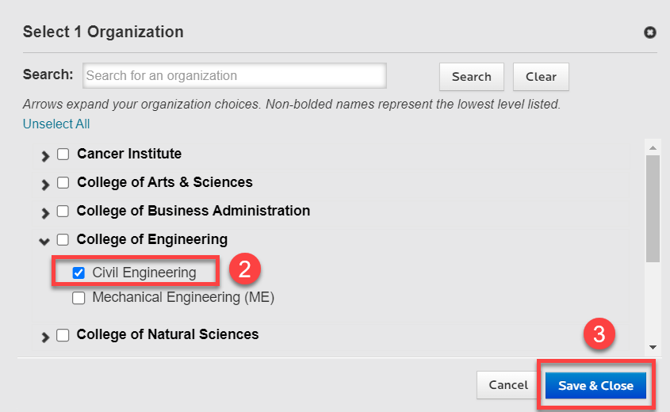Viewport: 670px width, 412px height.
Task: Click the Unselect All link
Action: pyautogui.click(x=56, y=124)
